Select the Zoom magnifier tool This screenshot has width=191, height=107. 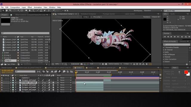click(x=10, y=11)
